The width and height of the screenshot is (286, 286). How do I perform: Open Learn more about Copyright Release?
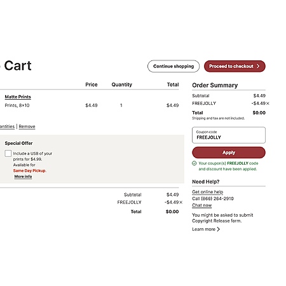point(203,229)
